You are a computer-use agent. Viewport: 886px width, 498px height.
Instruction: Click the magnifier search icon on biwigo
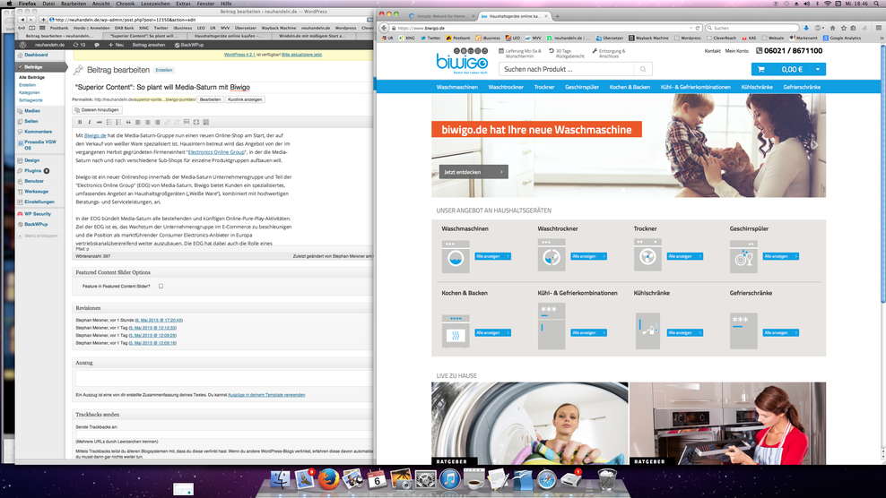[643, 70]
